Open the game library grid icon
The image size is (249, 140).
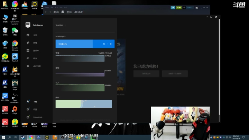28,51
